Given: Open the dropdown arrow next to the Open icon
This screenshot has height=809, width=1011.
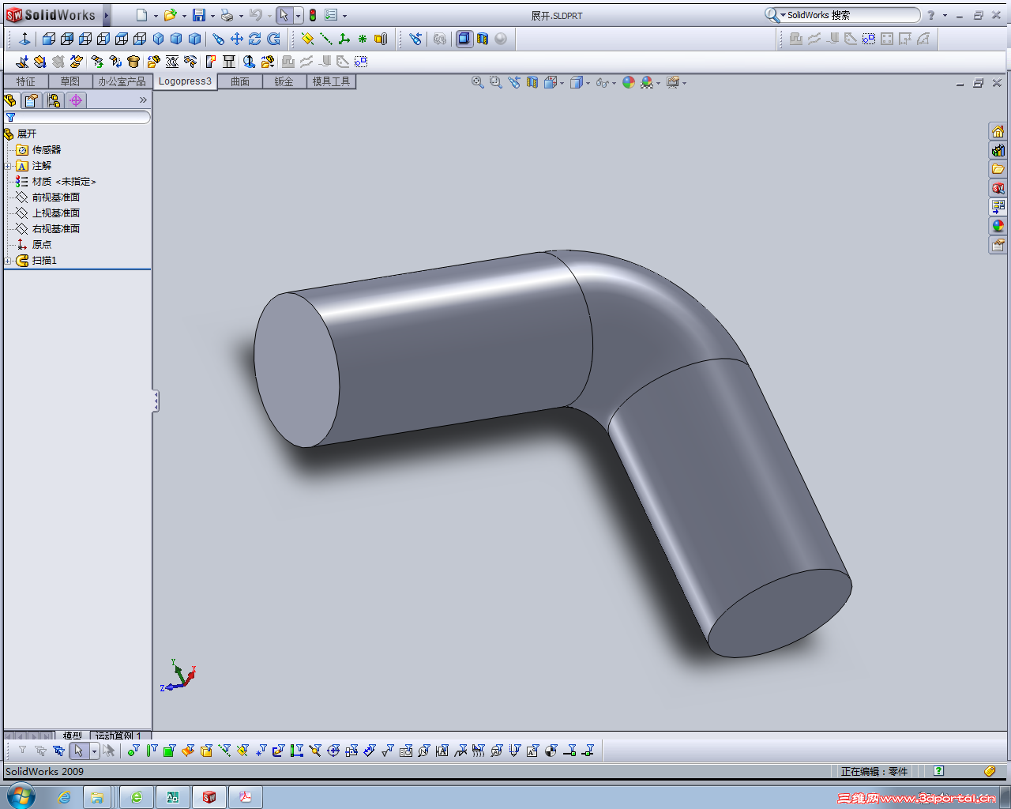Looking at the screenshot, I should 184,16.
